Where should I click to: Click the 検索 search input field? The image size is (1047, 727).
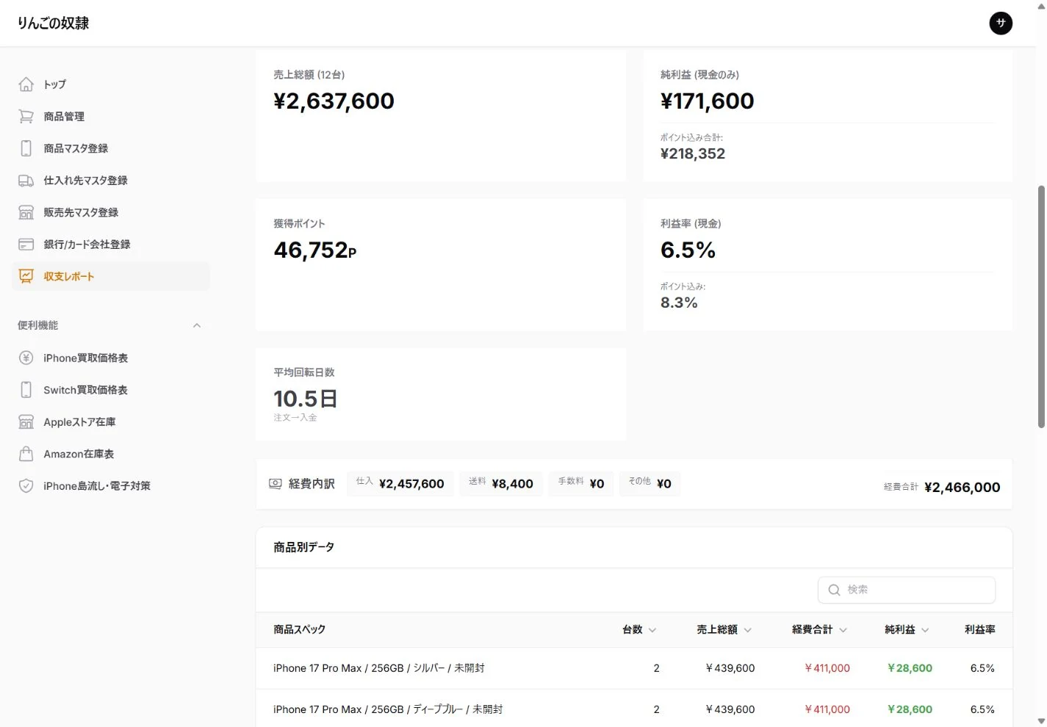907,590
